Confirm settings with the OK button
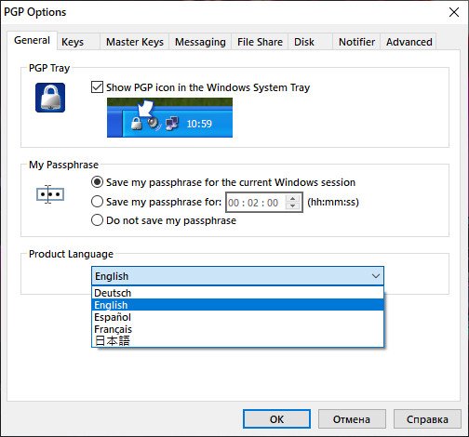The width and height of the screenshot is (469, 437). [276, 419]
